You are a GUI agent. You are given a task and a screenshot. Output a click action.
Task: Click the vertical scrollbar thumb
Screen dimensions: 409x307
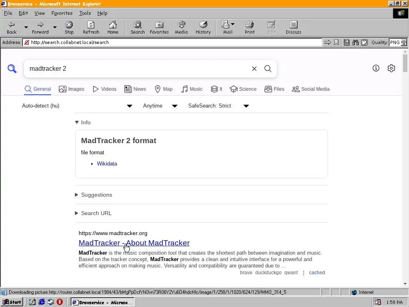(x=405, y=63)
